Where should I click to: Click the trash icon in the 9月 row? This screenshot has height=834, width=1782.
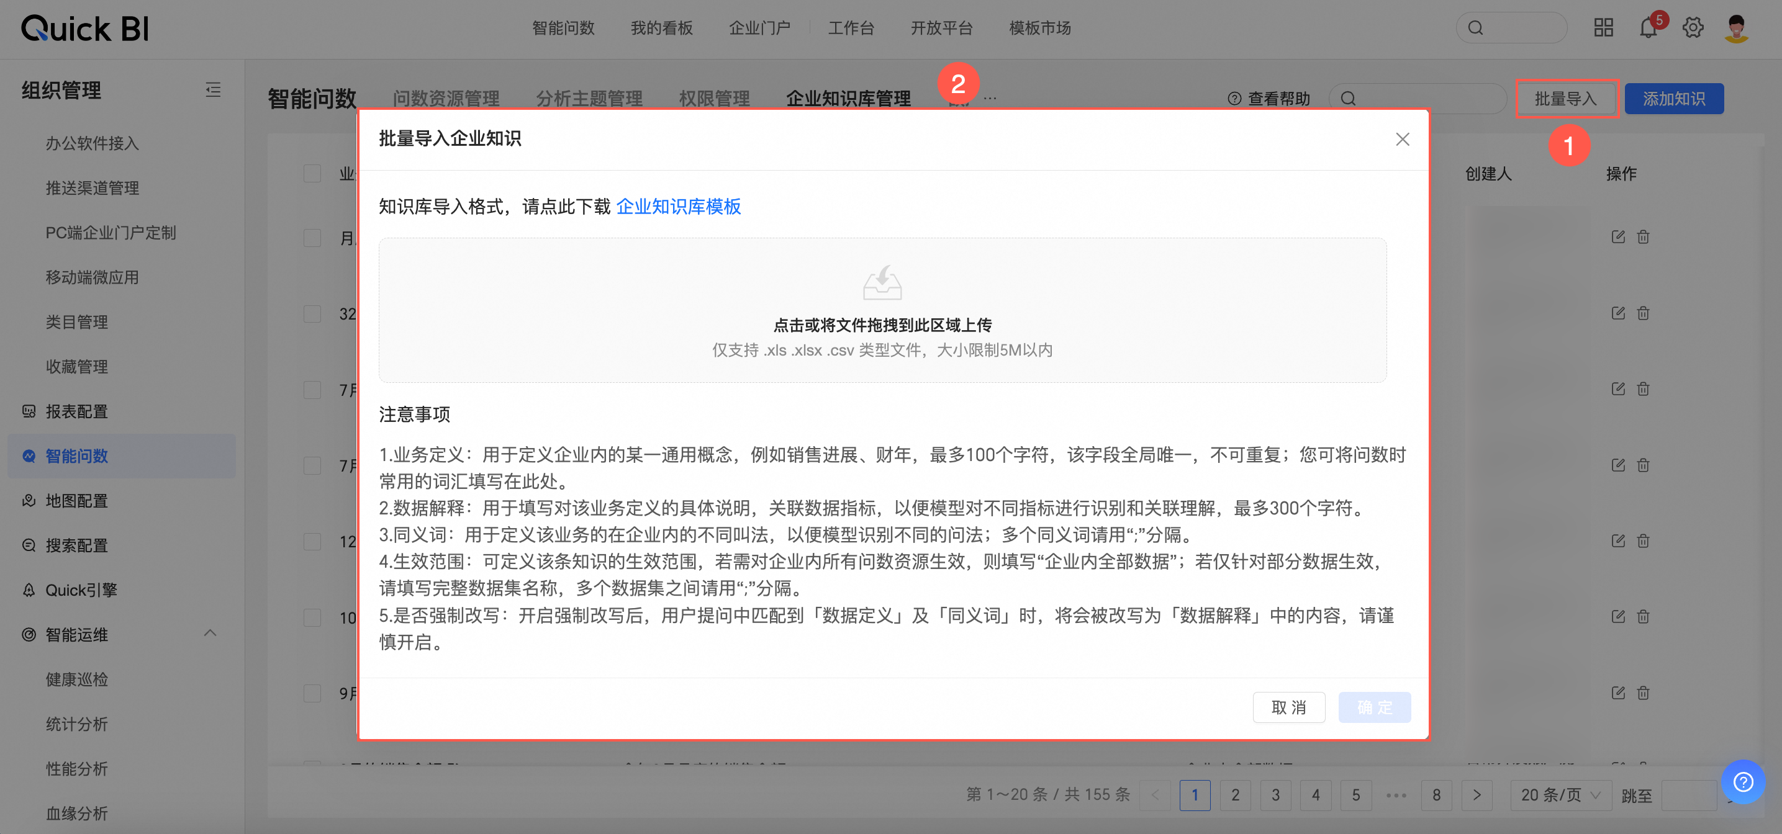(1643, 693)
